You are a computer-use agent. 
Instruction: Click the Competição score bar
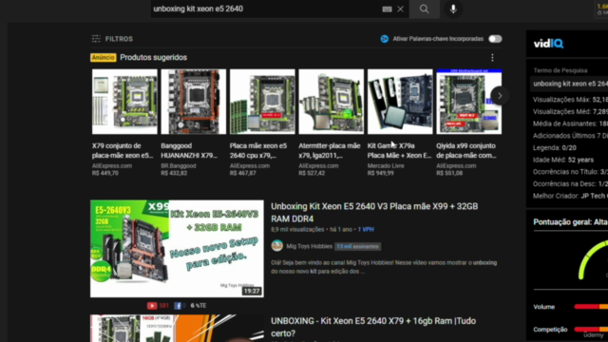click(x=591, y=330)
